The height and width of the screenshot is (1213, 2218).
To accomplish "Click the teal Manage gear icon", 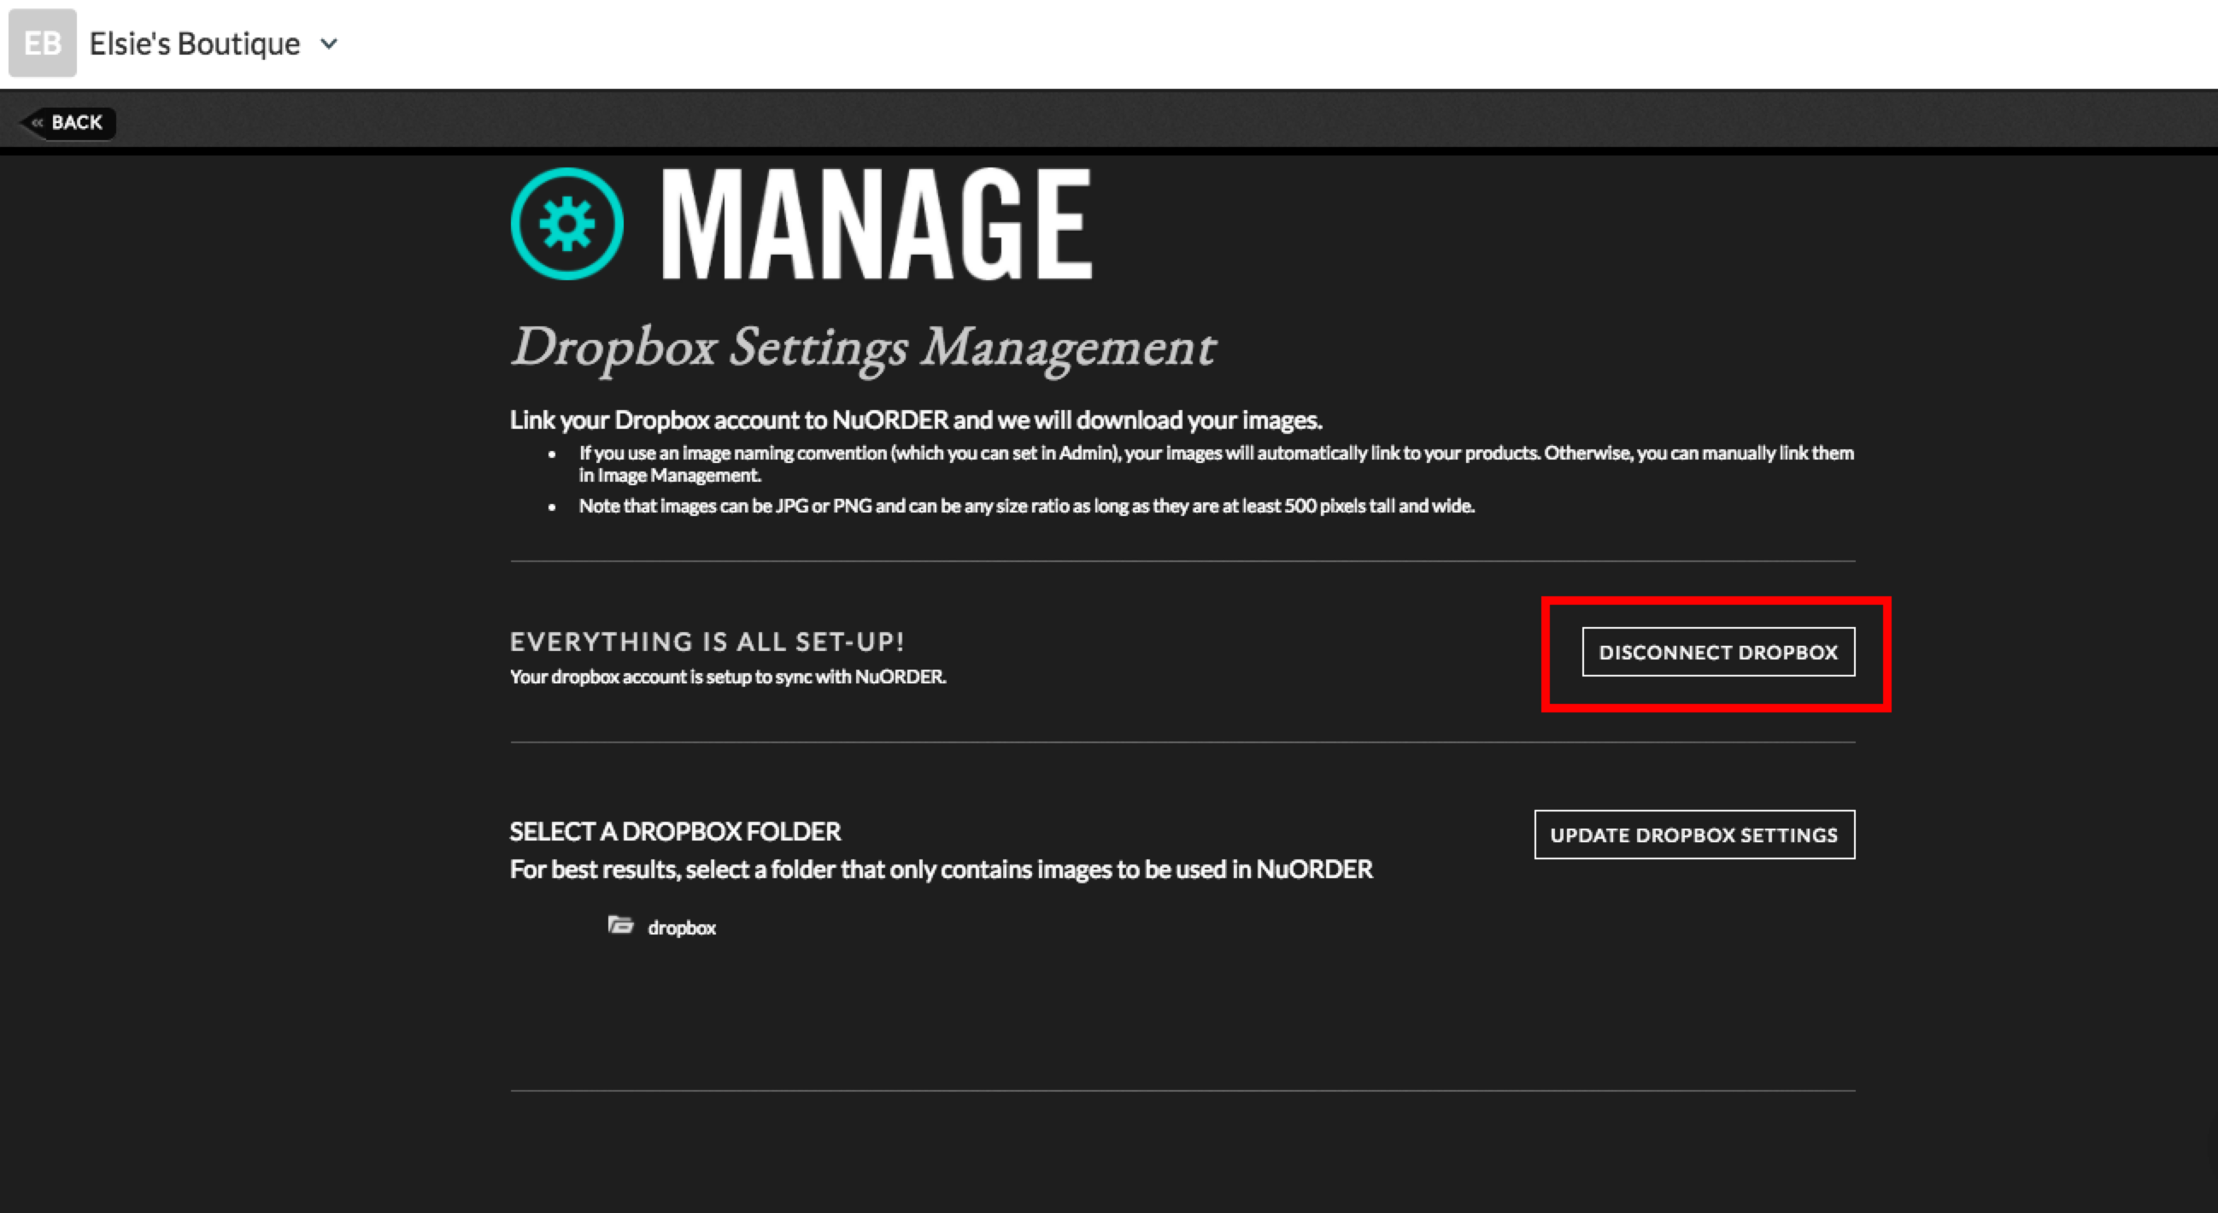I will click(566, 224).
